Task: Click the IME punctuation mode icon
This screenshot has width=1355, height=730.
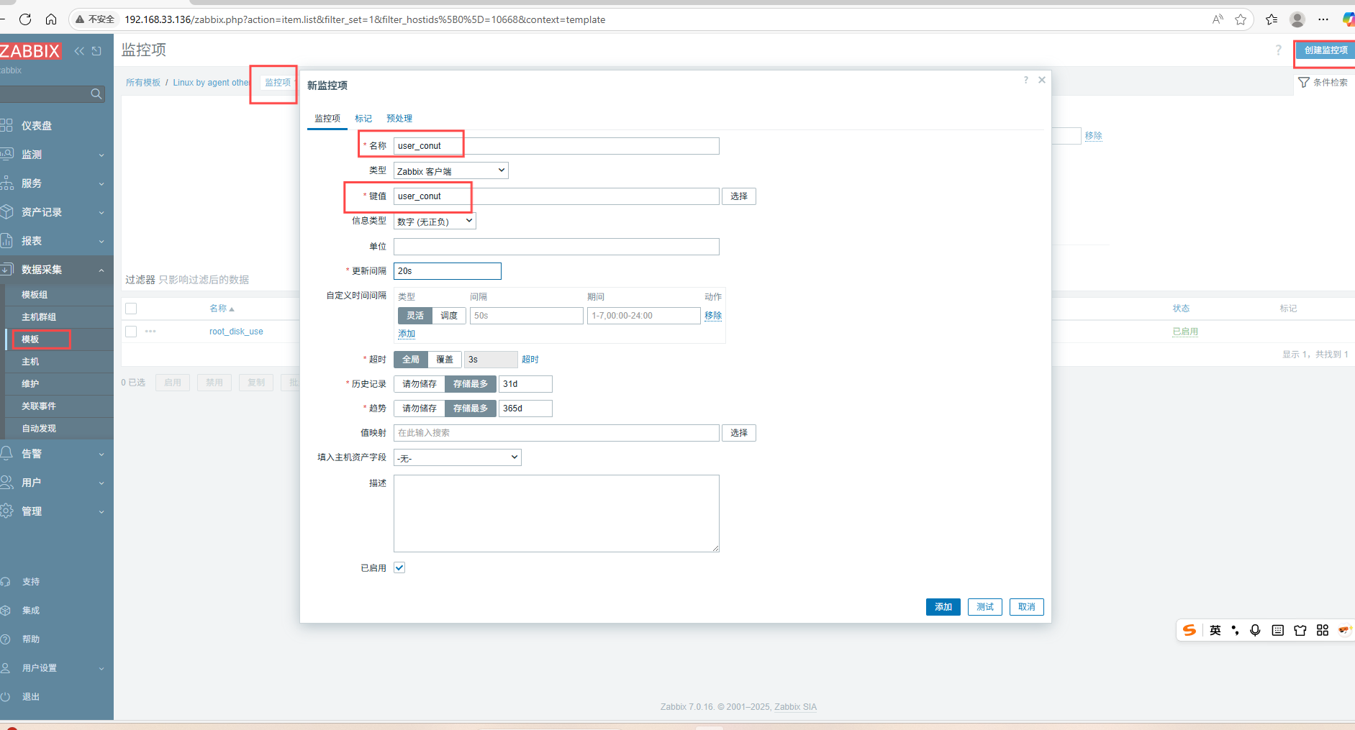Action: point(1235,630)
